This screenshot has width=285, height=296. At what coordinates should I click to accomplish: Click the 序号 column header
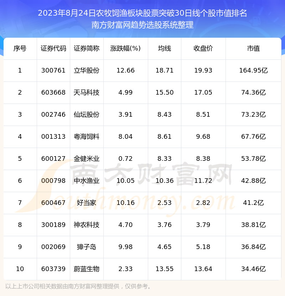click(20, 48)
